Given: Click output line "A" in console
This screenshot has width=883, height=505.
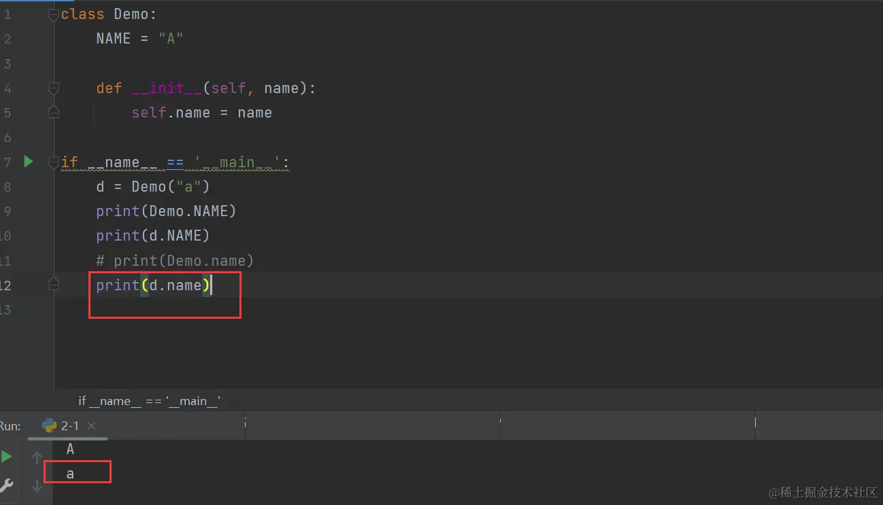Looking at the screenshot, I should click(x=70, y=449).
